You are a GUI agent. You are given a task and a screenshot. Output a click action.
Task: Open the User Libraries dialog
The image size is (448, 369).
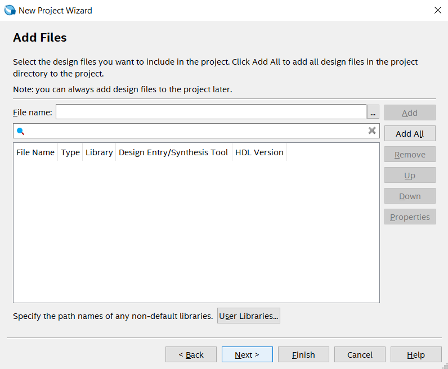(248, 316)
